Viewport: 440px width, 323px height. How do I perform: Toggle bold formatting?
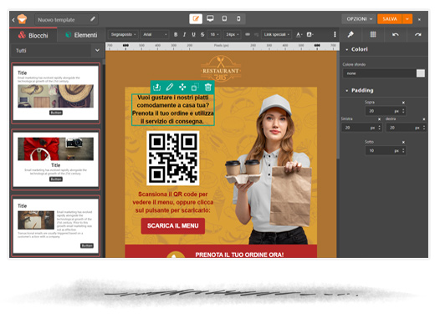click(176, 34)
